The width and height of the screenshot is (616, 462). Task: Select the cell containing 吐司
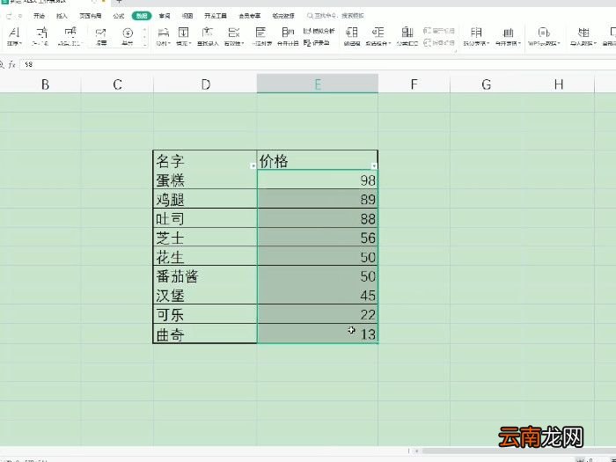point(205,218)
